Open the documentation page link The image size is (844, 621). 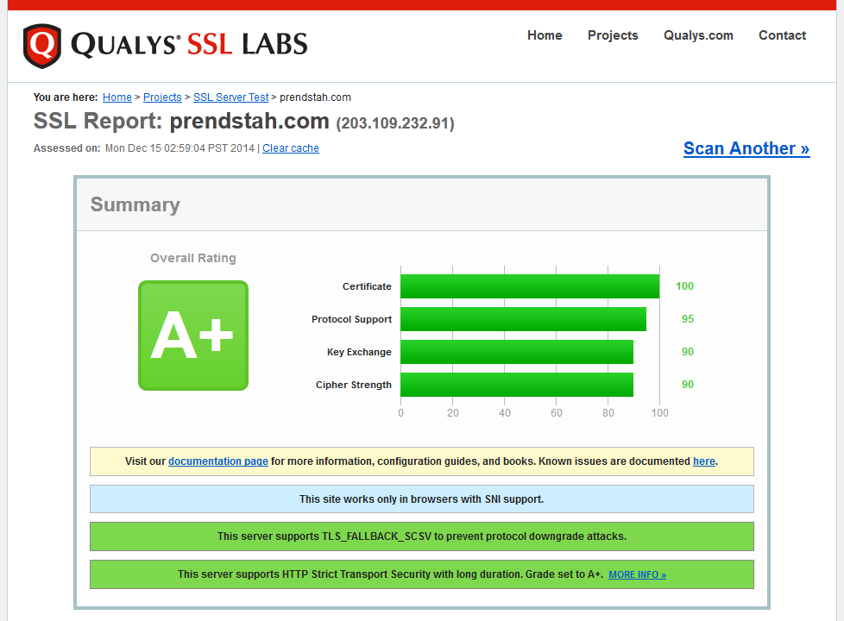(x=218, y=461)
